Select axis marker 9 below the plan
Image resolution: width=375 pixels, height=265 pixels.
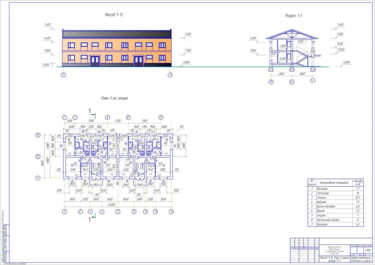pos(134,212)
